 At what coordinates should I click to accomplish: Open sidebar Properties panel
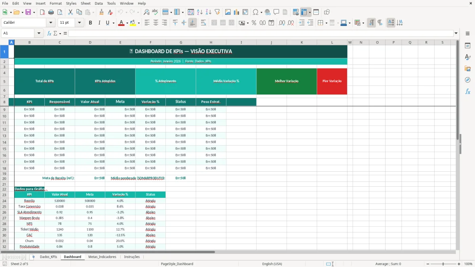coord(467,46)
